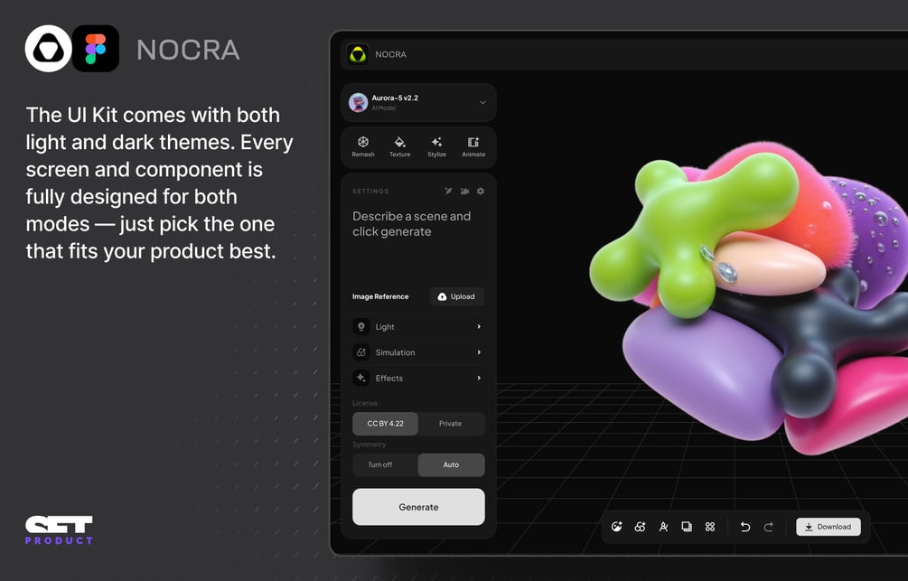Click the Figma logo icon
The height and width of the screenshot is (581, 908).
96,49
